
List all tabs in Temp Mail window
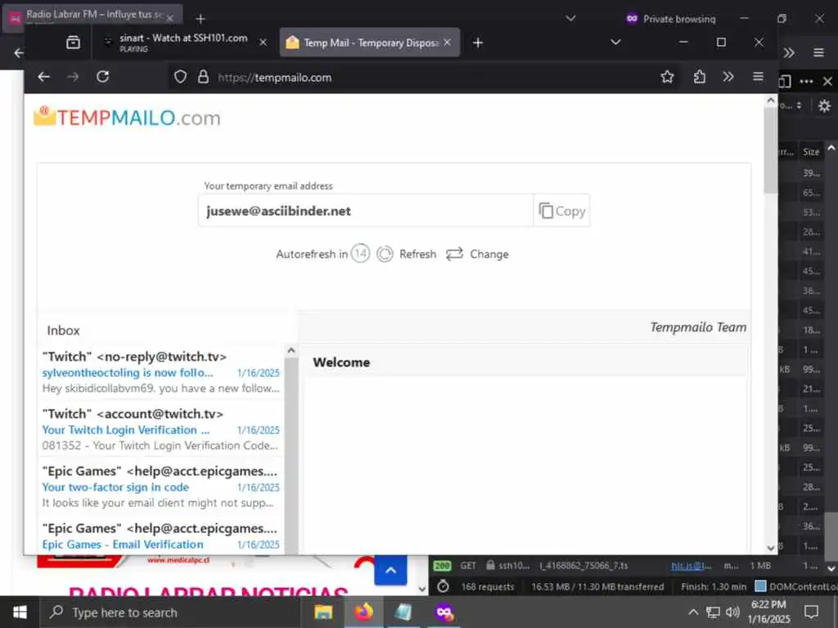coord(615,43)
